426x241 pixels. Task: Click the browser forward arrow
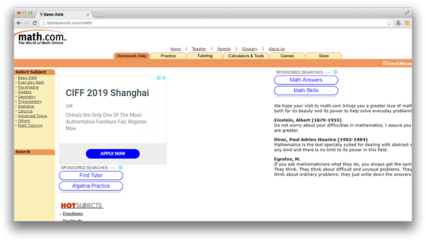[27, 23]
